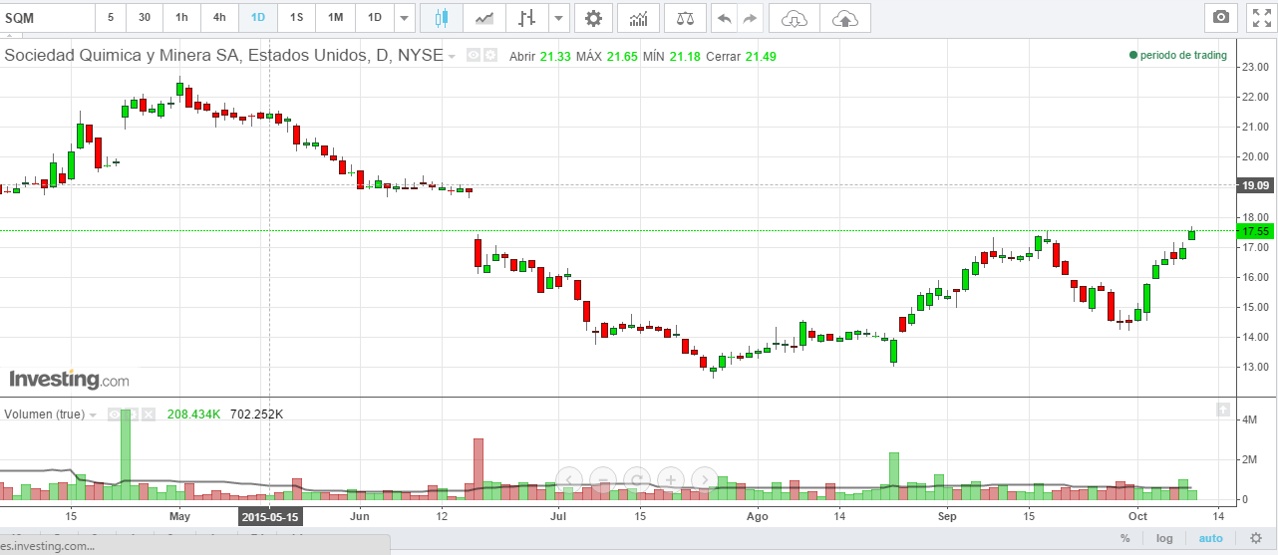Select the candlestick chart type icon

(x=442, y=18)
